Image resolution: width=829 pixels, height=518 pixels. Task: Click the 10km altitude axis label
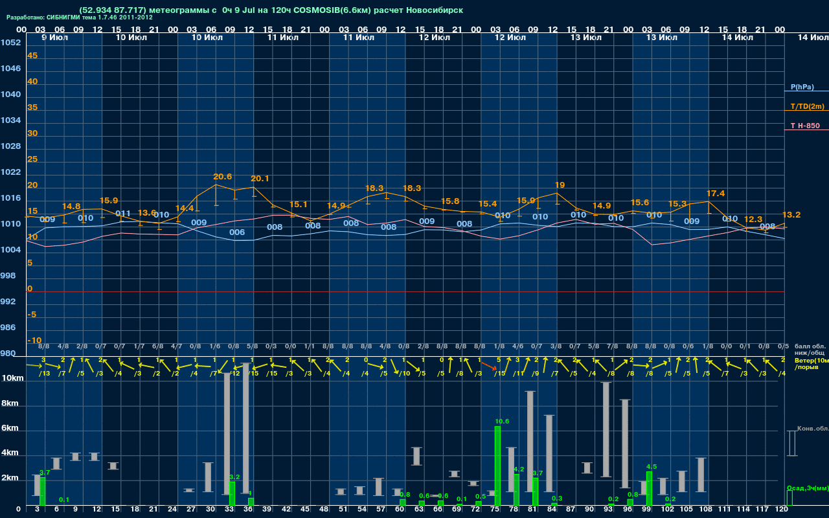coord(12,378)
